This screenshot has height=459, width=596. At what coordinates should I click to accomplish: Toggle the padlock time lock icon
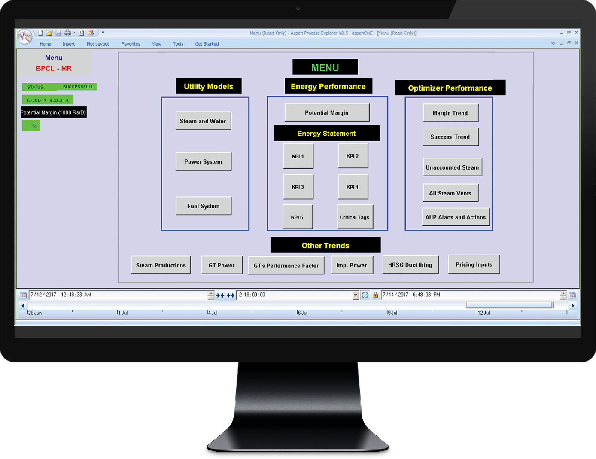(x=375, y=295)
